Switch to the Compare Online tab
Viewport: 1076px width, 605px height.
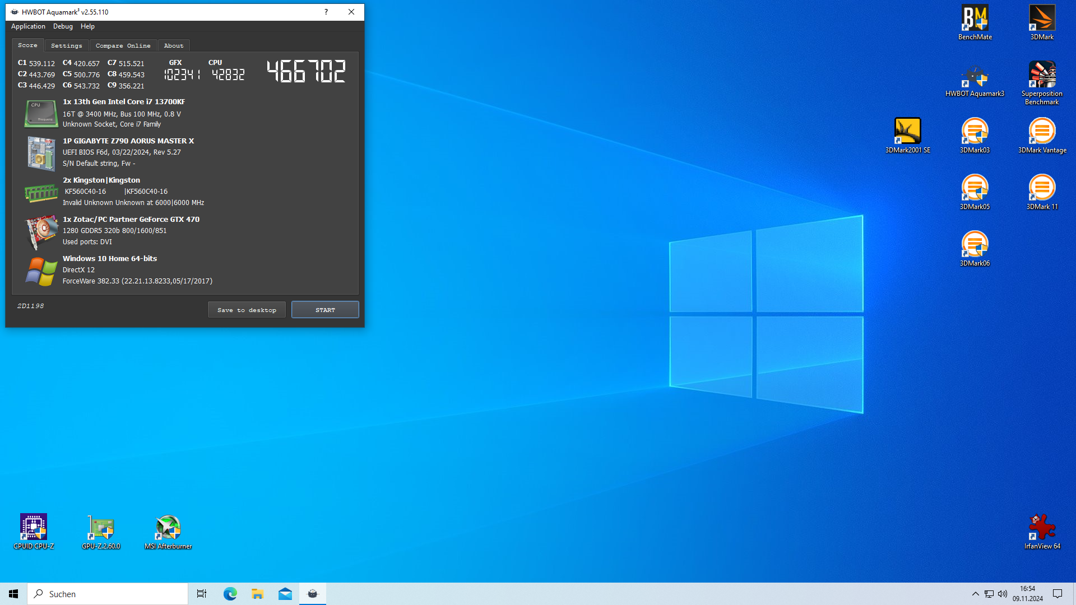(123, 45)
